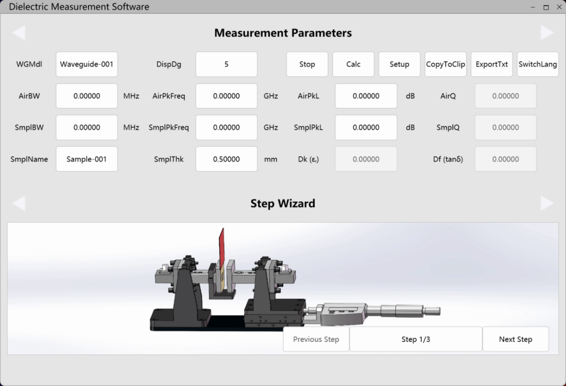Click the right arrow beside Measurement Parameters
Viewport: 566px width, 386px height.
tap(547, 33)
